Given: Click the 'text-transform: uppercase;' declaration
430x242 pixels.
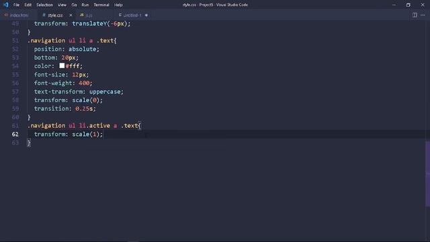Looking at the screenshot, I should [79, 91].
